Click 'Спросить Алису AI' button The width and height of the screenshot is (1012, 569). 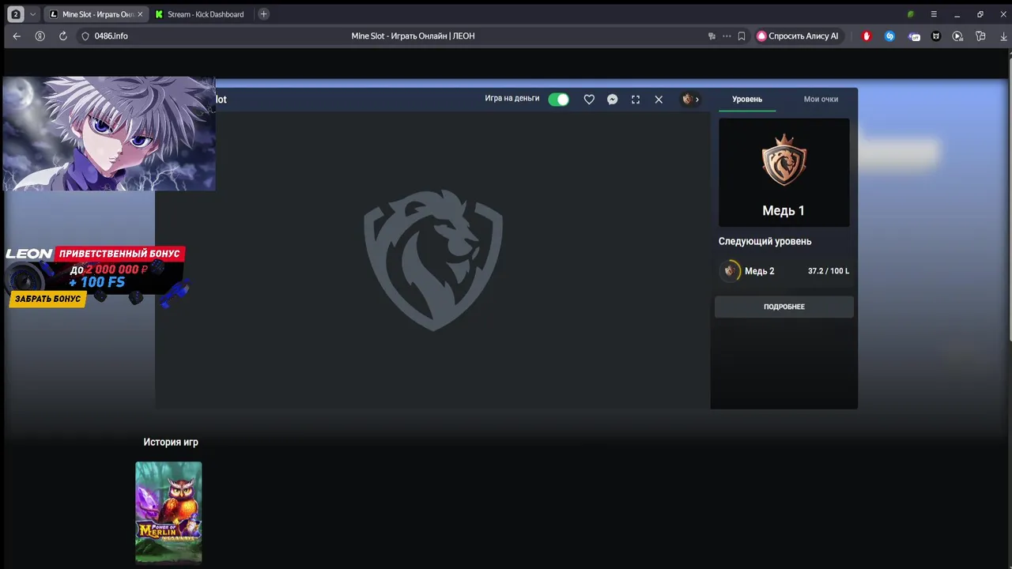point(798,36)
